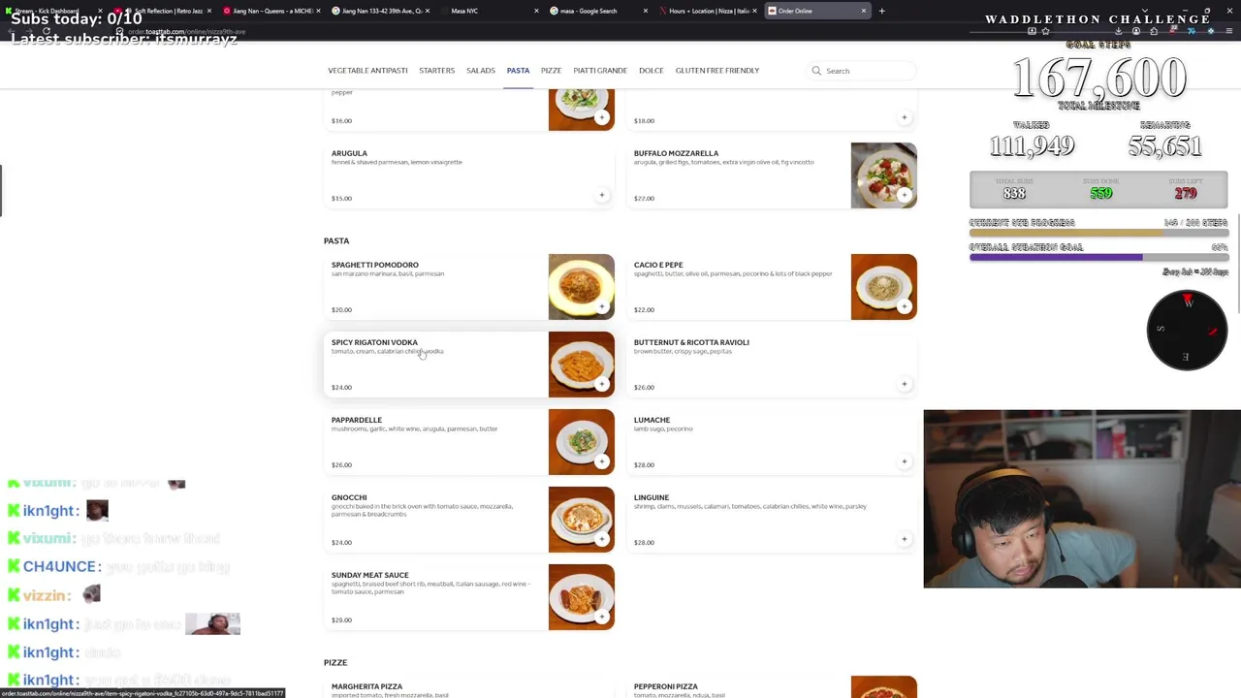Click the PIZZE section heading
This screenshot has width=1241, height=698.
point(335,662)
